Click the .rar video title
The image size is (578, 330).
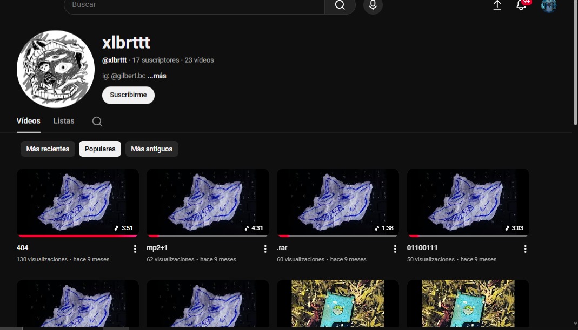coord(282,248)
